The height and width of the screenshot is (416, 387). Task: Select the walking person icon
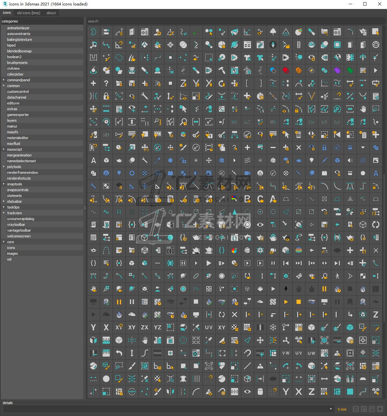(337, 276)
